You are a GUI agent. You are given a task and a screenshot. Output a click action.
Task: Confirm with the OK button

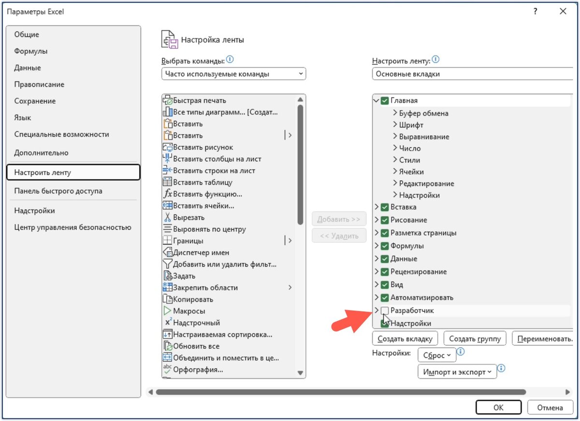click(498, 407)
